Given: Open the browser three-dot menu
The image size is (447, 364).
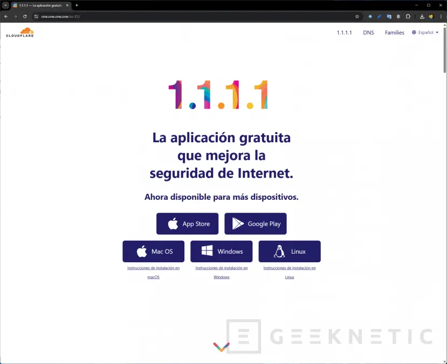Looking at the screenshot, I should (441, 17).
